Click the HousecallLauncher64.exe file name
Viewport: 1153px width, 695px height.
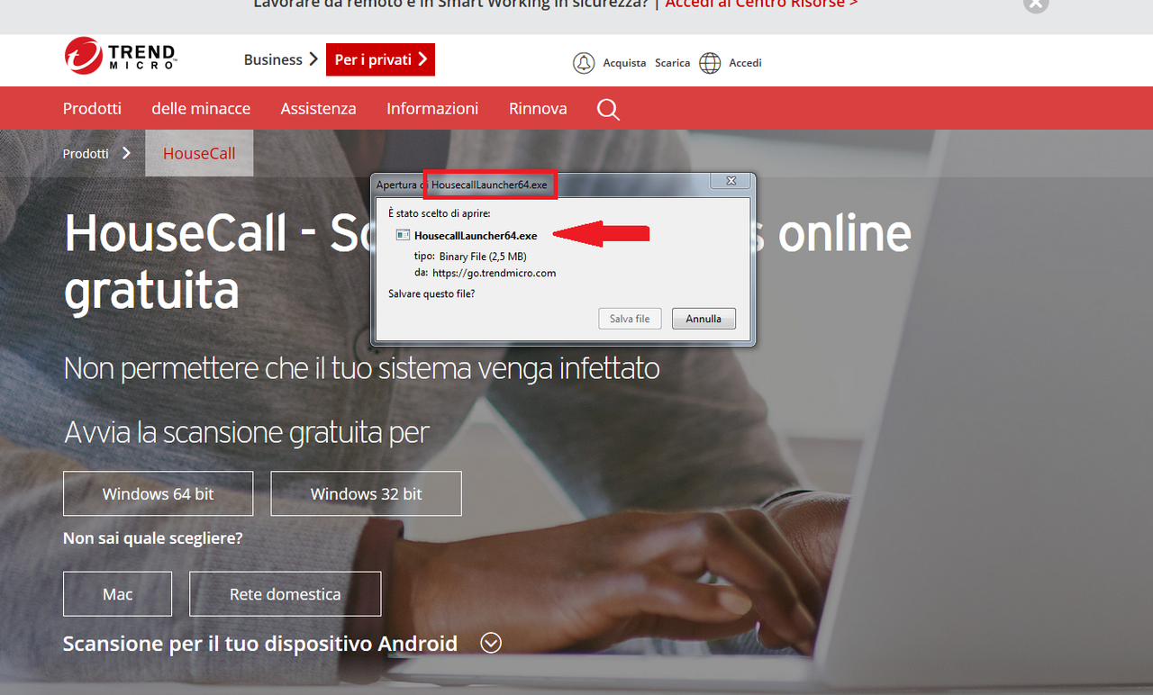pos(476,236)
